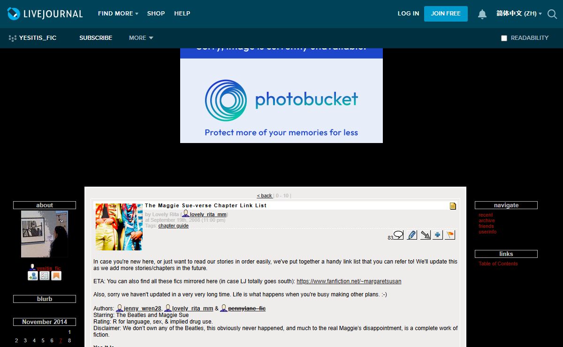The width and height of the screenshot is (563, 347).
Task: Open the 'chapter guide' tag link
Action: (173, 226)
